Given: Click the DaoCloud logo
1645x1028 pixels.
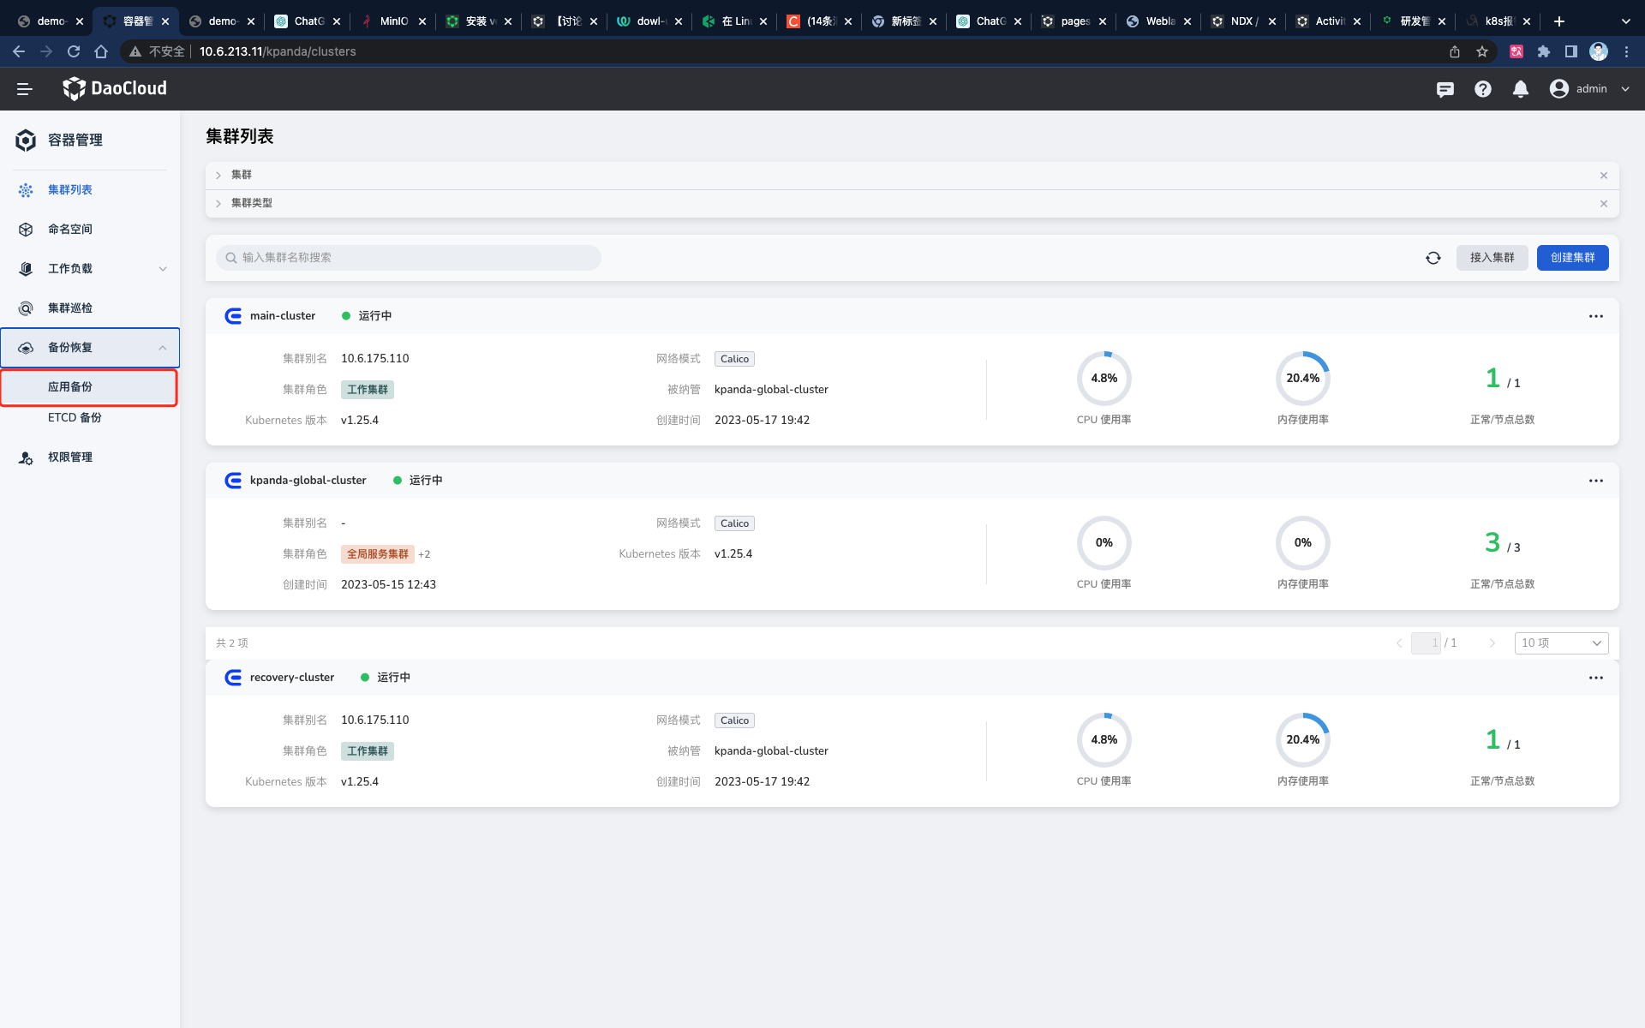Looking at the screenshot, I should 115,88.
